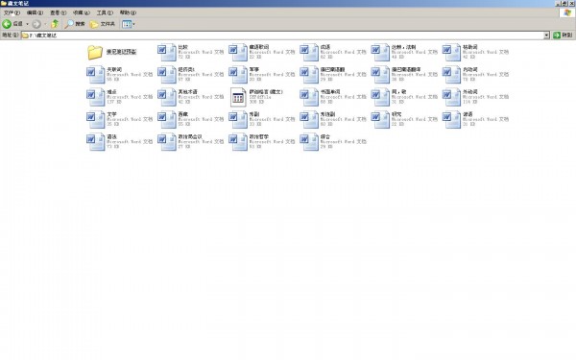Open the Views button dropdown arrow

pyautogui.click(x=134, y=24)
